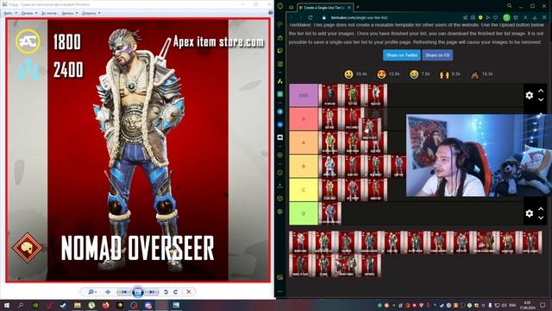Click the browser tab search magnifier

pyautogui.click(x=510, y=6)
